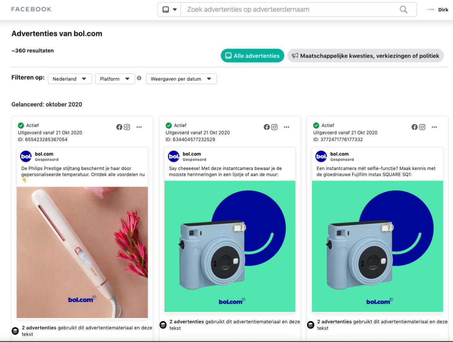Click the info icon next to Platform

click(x=139, y=78)
